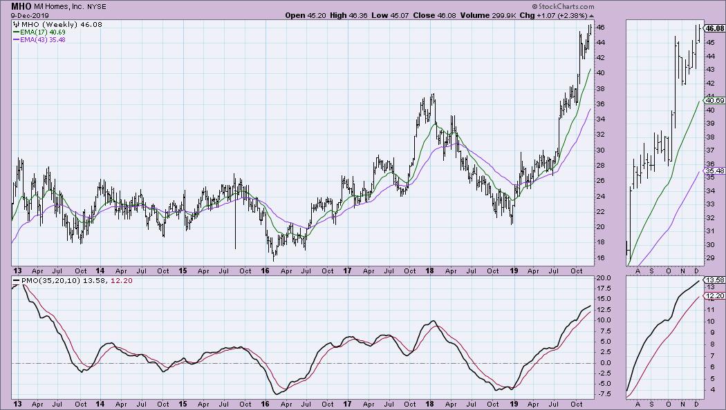The height and width of the screenshot is (410, 726).
Task: Click the 12.20 PMO signal tag on the right axis
Action: pos(714,296)
